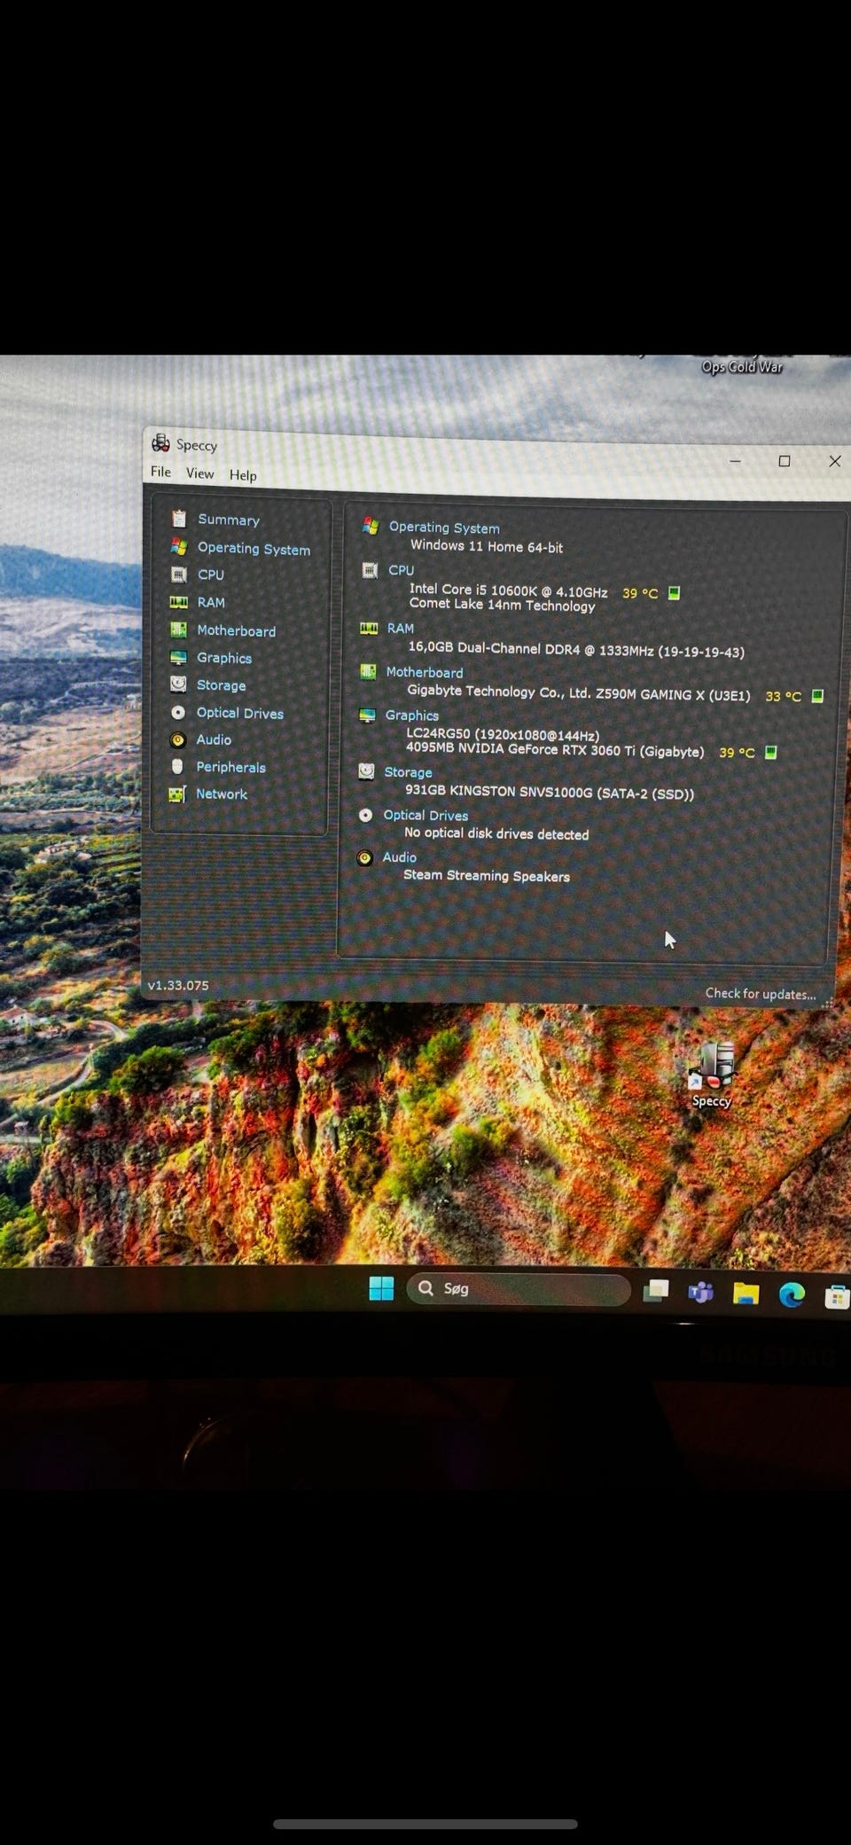Select the Audio speaker icon in sidebar
Screen dimensions: 851x1845
tap(177, 739)
